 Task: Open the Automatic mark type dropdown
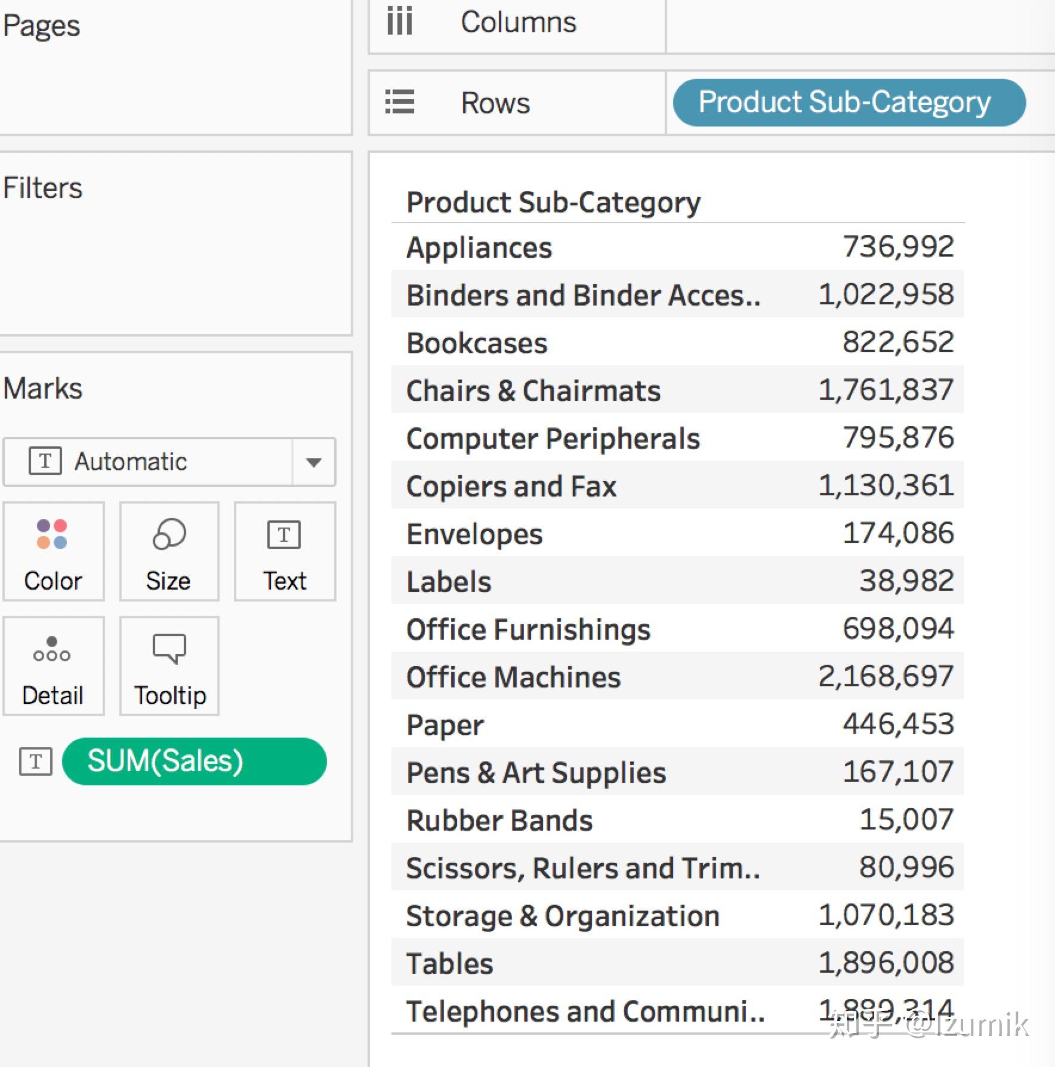149,462
